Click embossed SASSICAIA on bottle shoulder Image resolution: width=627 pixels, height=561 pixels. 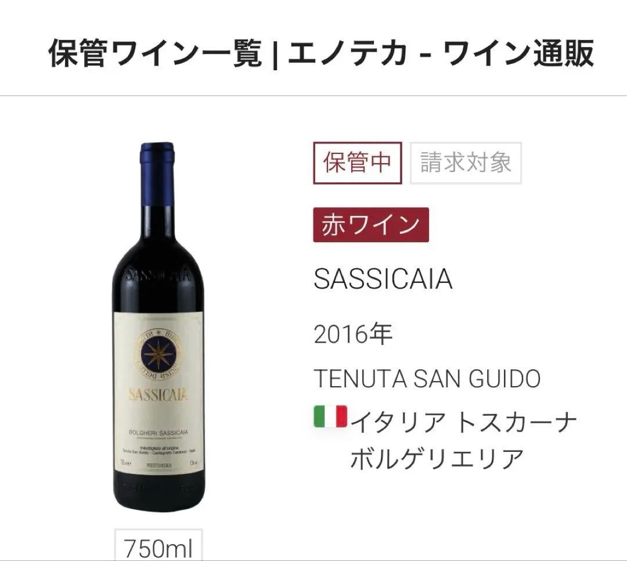[157, 276]
